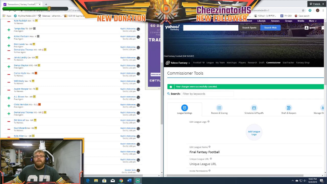Viewport: 327px width, 184px height.
Task: Open a new Chrome tab with plus button
Action: [x=46, y=4]
